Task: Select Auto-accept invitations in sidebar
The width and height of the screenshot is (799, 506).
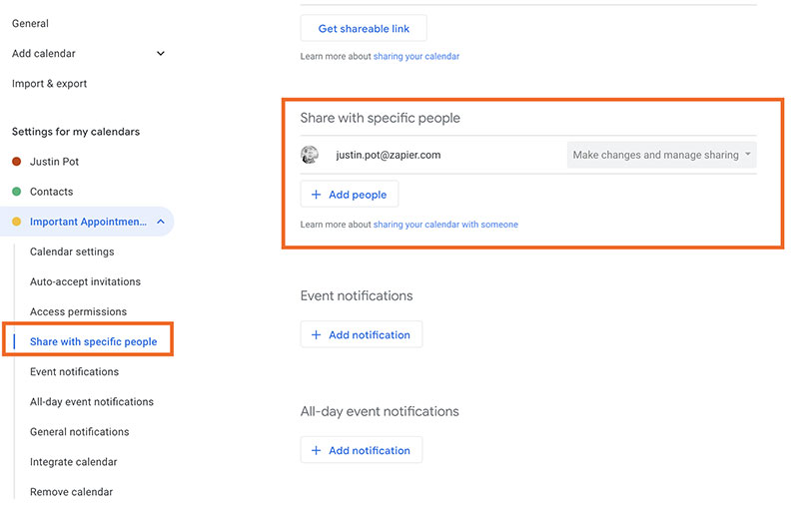Action: [85, 281]
